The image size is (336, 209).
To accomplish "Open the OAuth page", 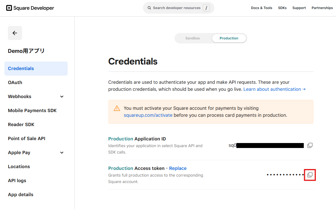I will point(15,83).
